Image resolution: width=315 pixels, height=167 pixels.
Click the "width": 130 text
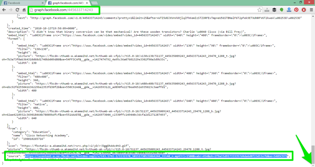26,63
